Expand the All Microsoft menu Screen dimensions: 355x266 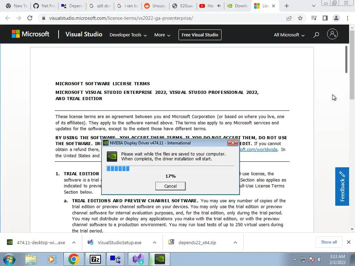point(289,35)
